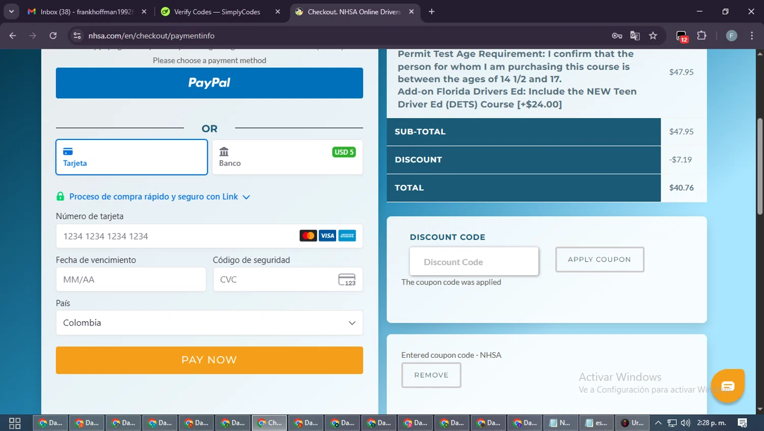Click the green lock icon beside Link
The width and height of the screenshot is (764, 431).
[60, 196]
